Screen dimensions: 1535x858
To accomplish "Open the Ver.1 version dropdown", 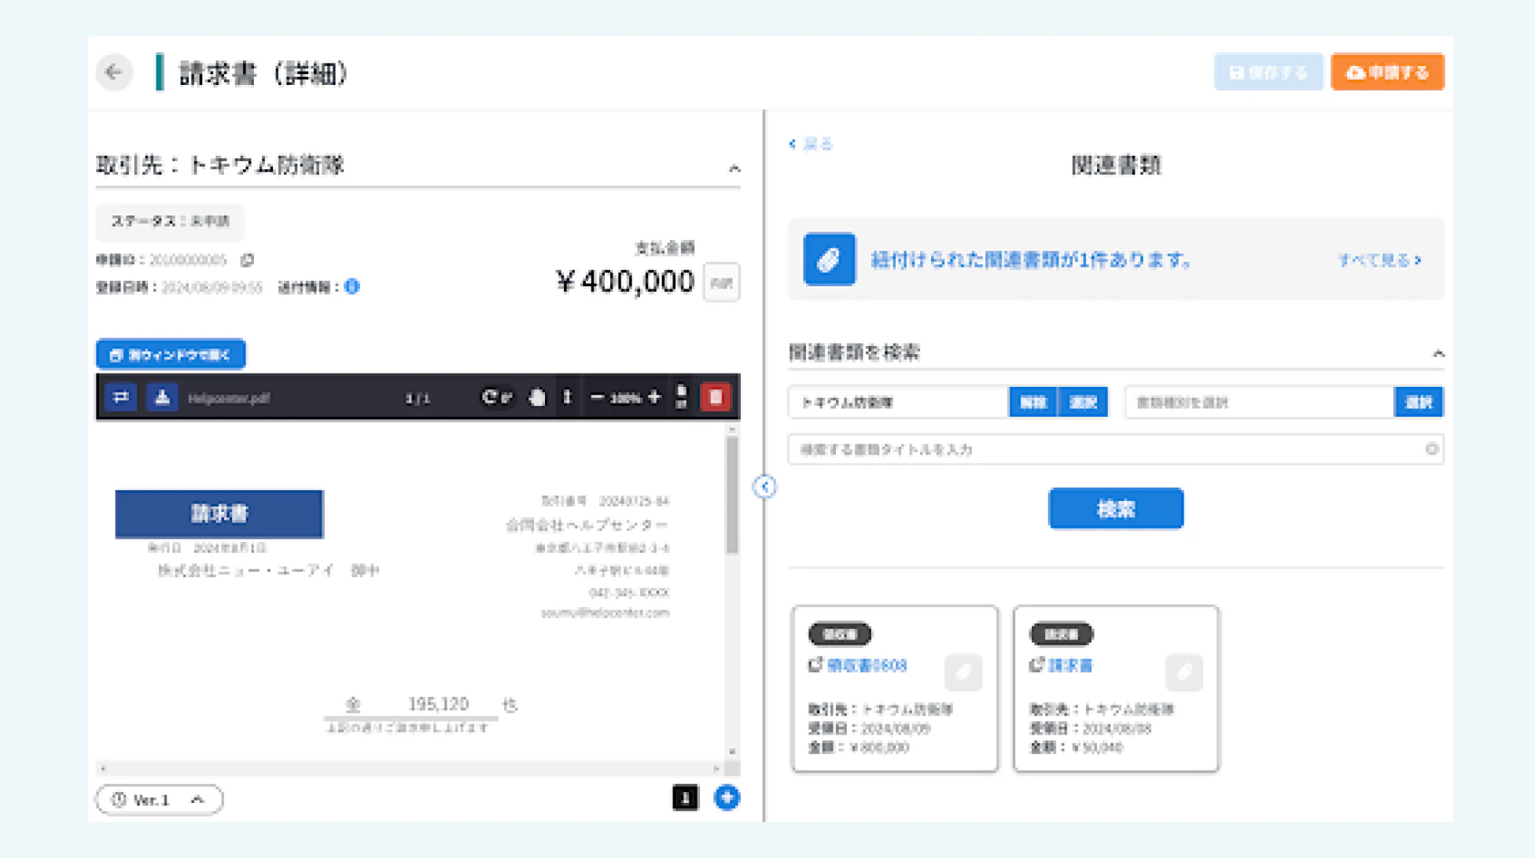I will 160,800.
